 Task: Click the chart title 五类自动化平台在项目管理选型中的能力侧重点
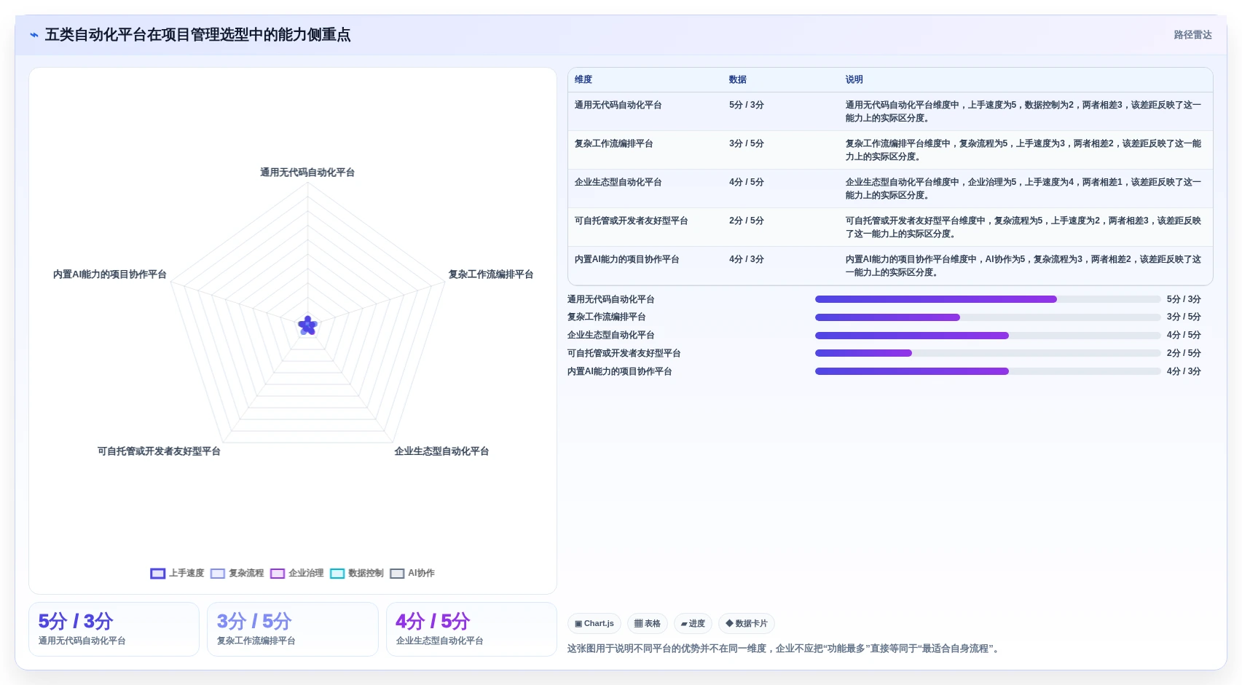click(x=197, y=35)
